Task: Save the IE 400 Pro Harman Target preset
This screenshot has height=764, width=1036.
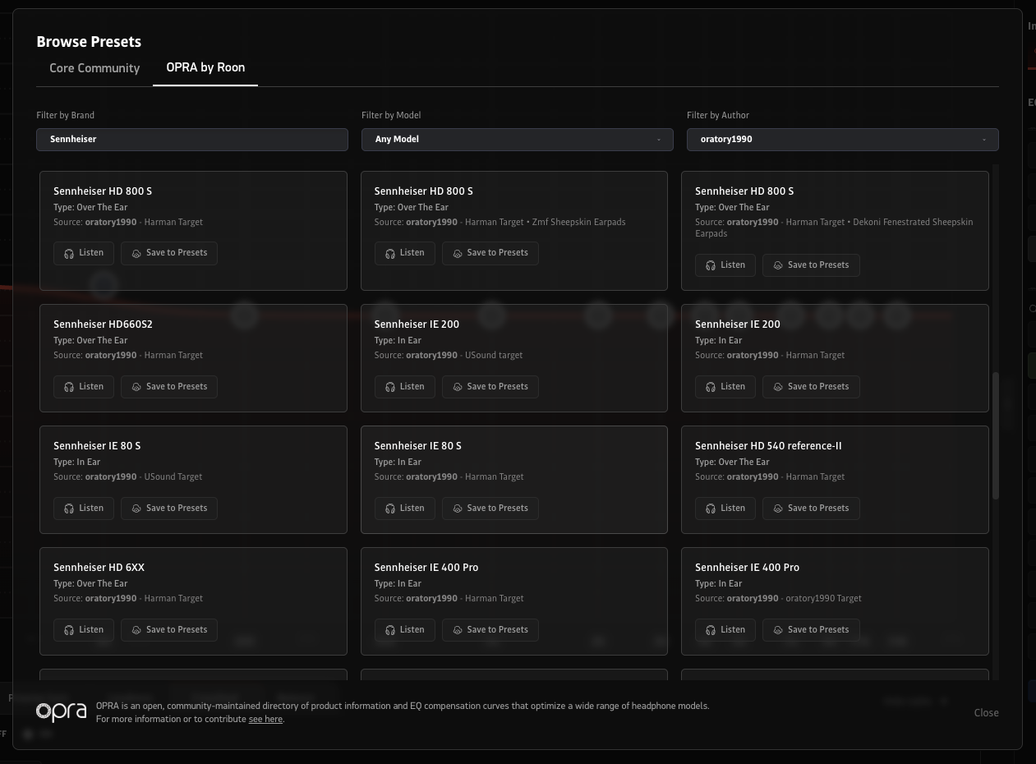Action: tap(490, 630)
